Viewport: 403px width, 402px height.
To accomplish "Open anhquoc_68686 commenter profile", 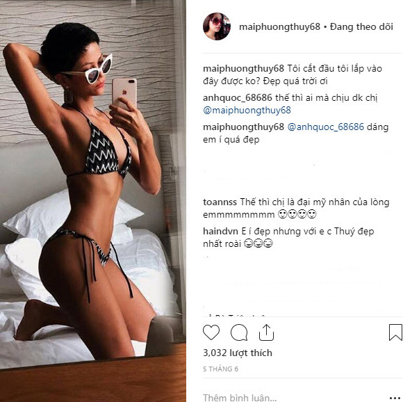I will pos(238,98).
